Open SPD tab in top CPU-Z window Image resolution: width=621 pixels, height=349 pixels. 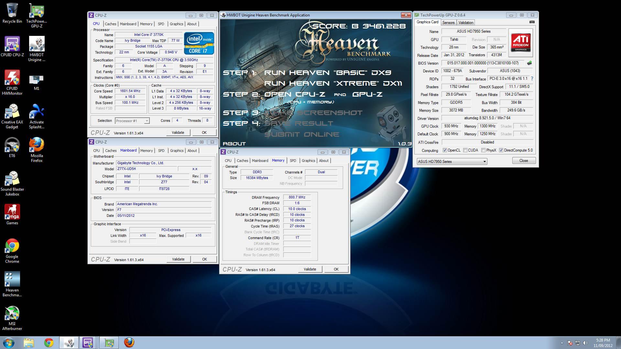coord(161,24)
